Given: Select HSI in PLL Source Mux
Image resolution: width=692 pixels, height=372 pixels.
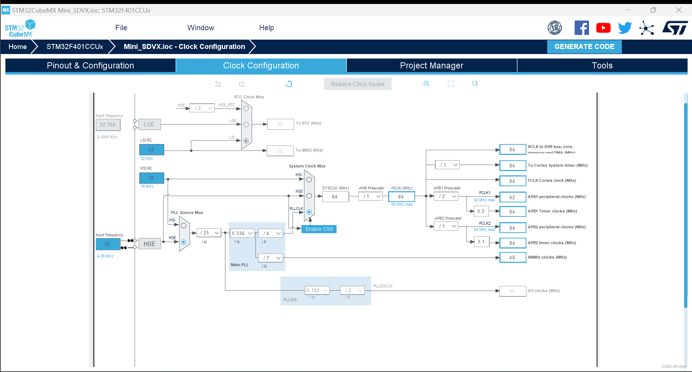Looking at the screenshot, I should [183, 225].
